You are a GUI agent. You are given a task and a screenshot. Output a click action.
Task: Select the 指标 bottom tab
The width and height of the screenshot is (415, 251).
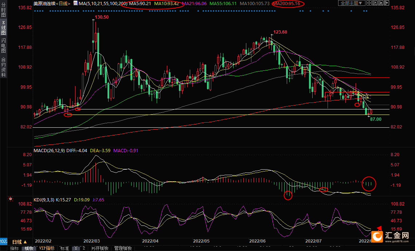click(14, 248)
